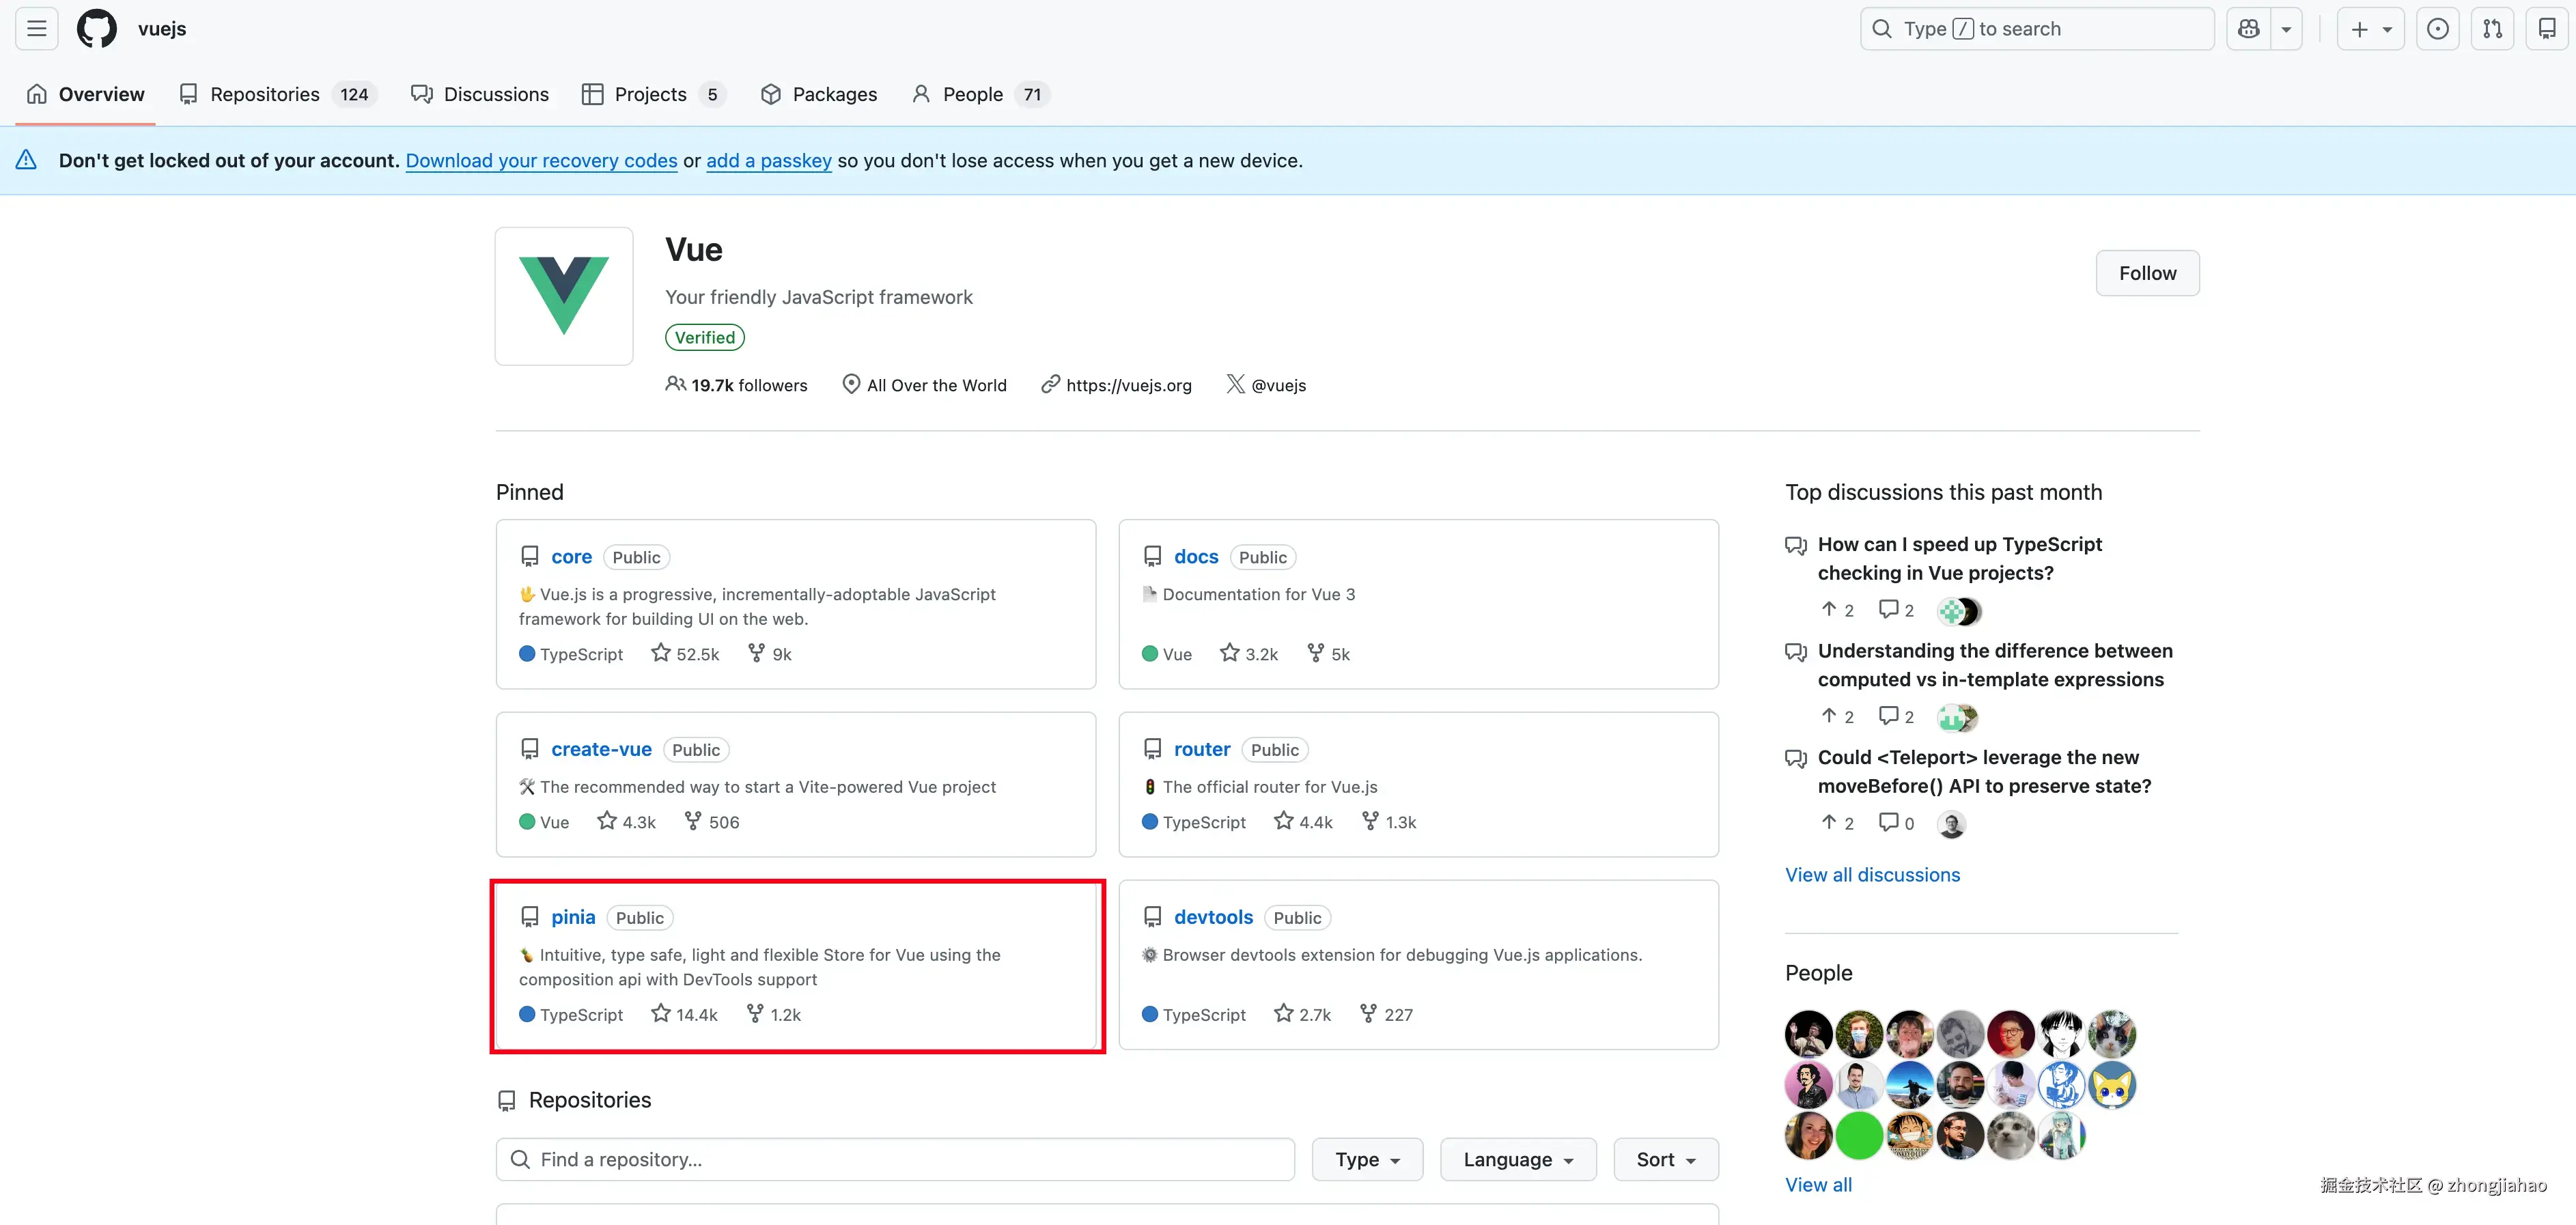The image size is (2576, 1225).
Task: Expand the Copilot dropdown arrow
Action: click(2286, 29)
